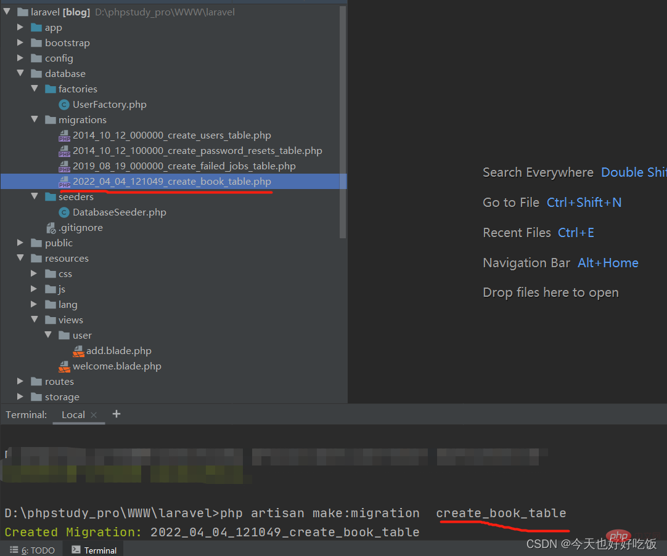Expand the config folder arrow
The image size is (667, 556).
pyautogui.click(x=20, y=58)
